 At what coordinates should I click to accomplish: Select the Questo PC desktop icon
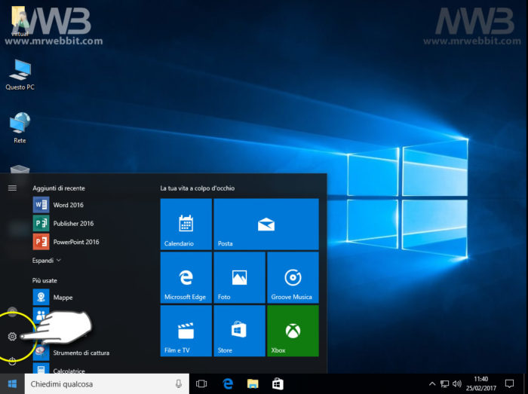click(20, 75)
